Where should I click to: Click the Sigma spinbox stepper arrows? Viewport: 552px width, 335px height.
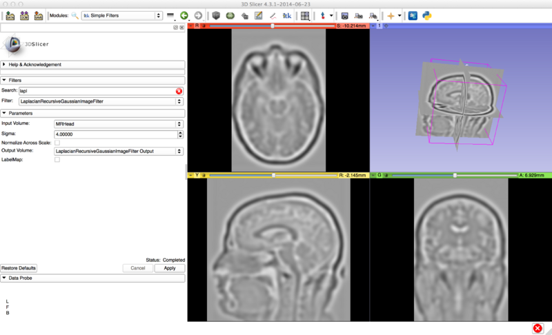[x=180, y=134]
